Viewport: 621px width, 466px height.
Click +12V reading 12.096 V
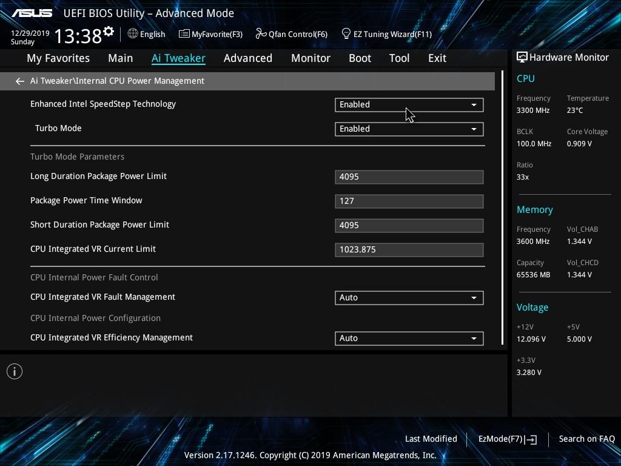pos(531,339)
